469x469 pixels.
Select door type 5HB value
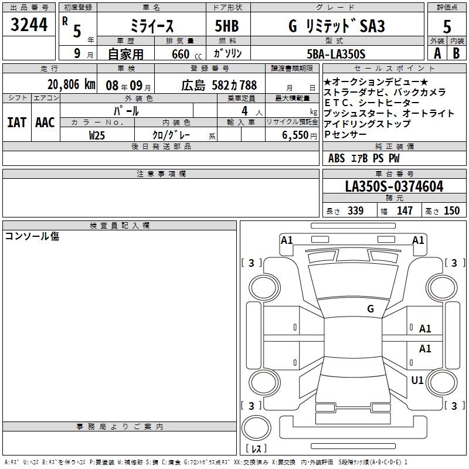pyautogui.click(x=227, y=26)
